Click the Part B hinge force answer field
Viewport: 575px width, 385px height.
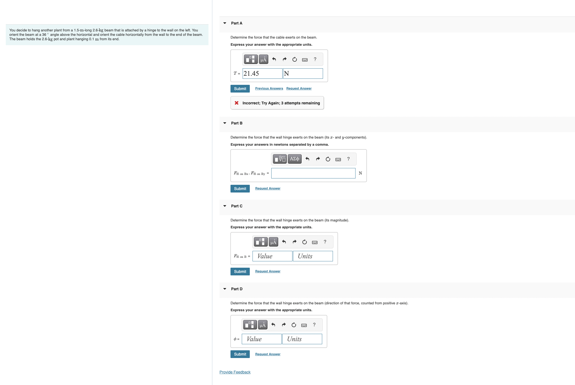[313, 173]
